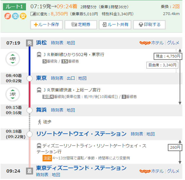Click the 印刷する print button

coord(149,25)
